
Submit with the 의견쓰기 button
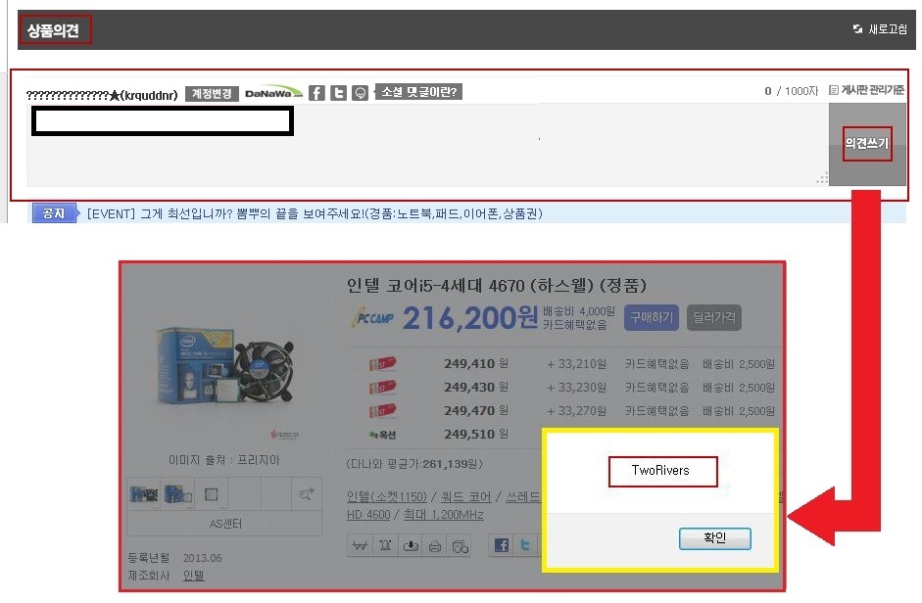coord(867,144)
